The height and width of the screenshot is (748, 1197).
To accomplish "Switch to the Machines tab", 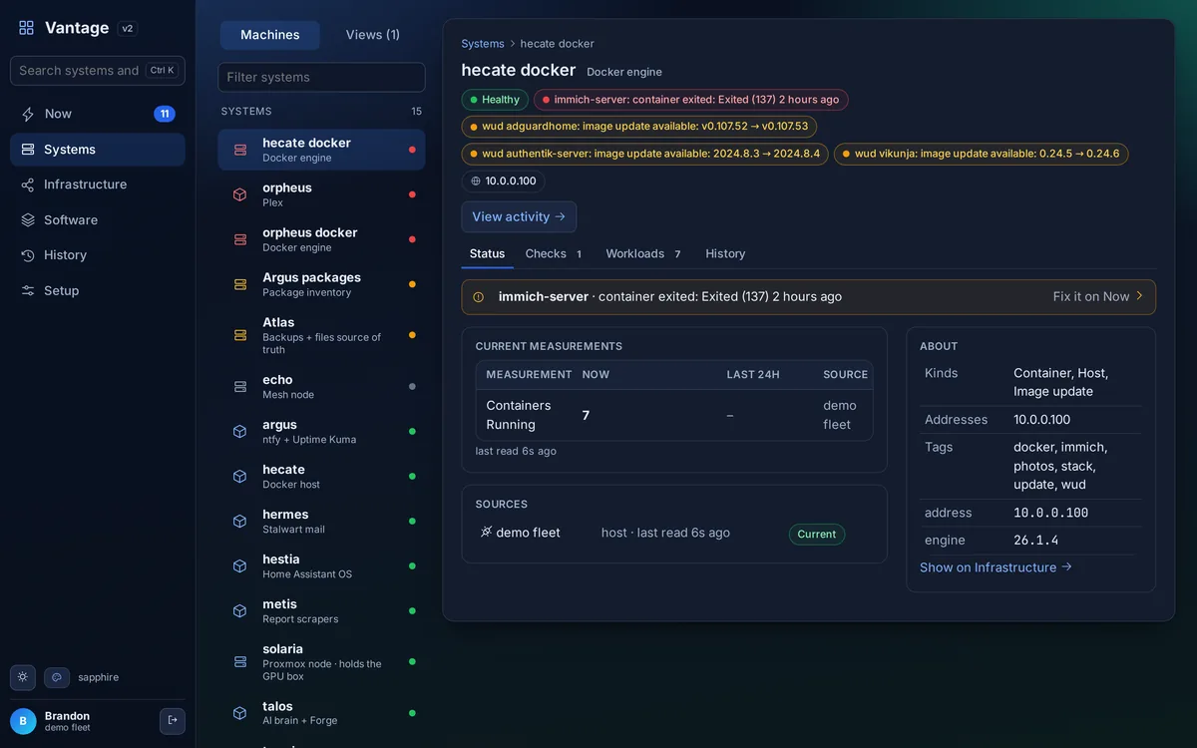I will coord(270,35).
